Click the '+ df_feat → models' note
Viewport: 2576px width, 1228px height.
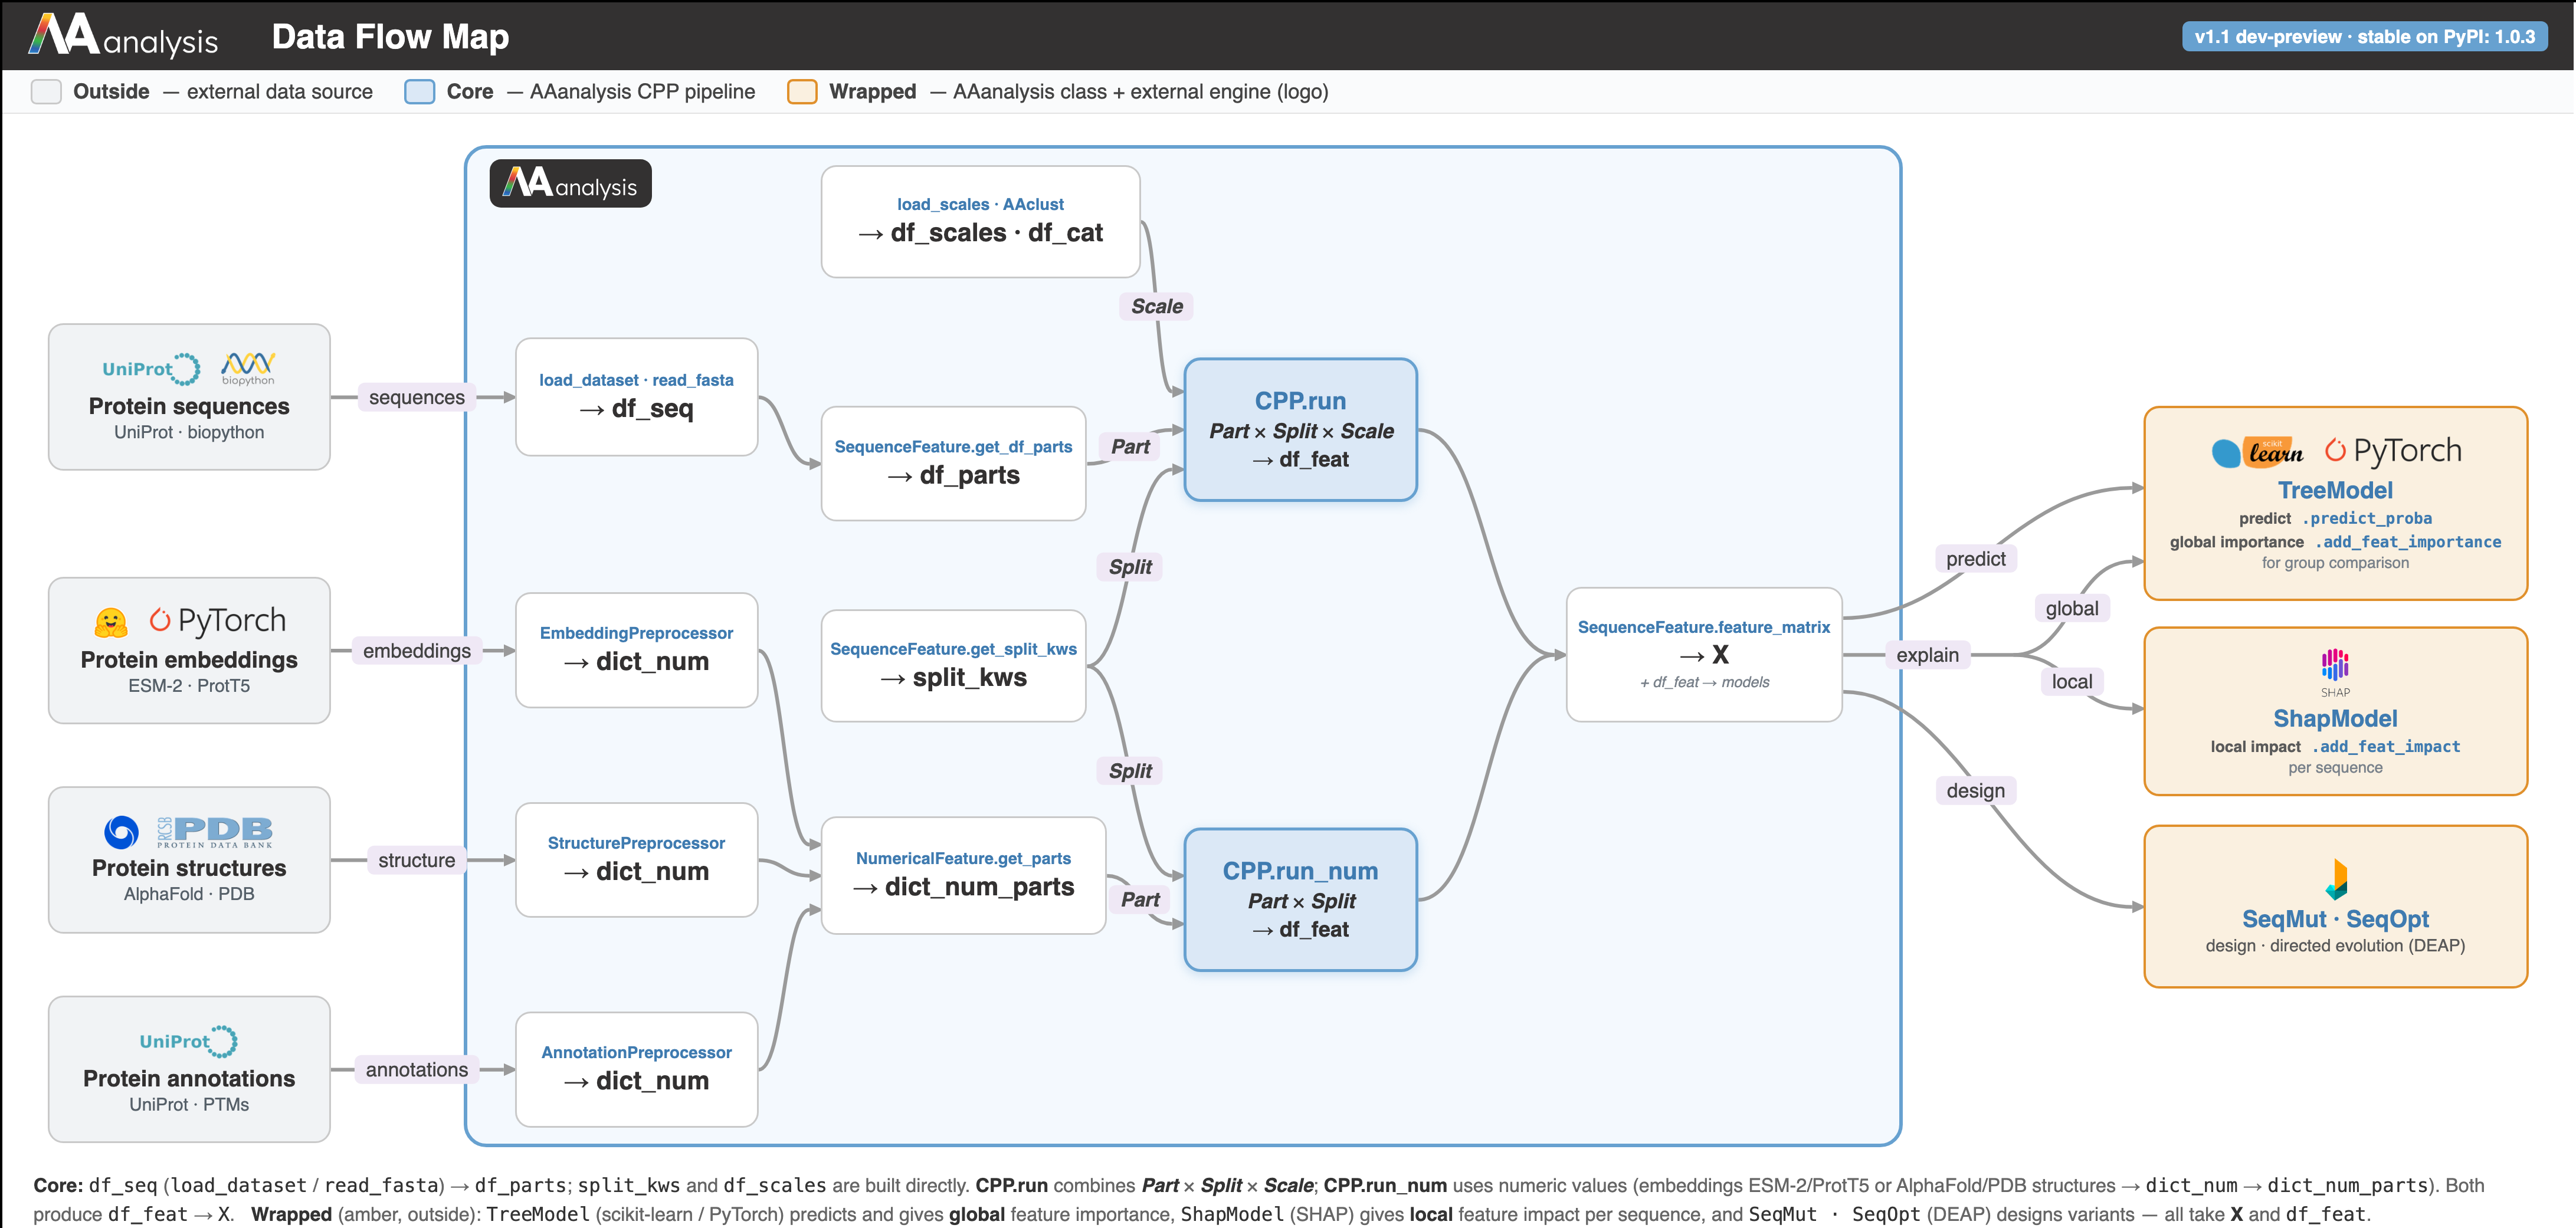click(x=1704, y=682)
